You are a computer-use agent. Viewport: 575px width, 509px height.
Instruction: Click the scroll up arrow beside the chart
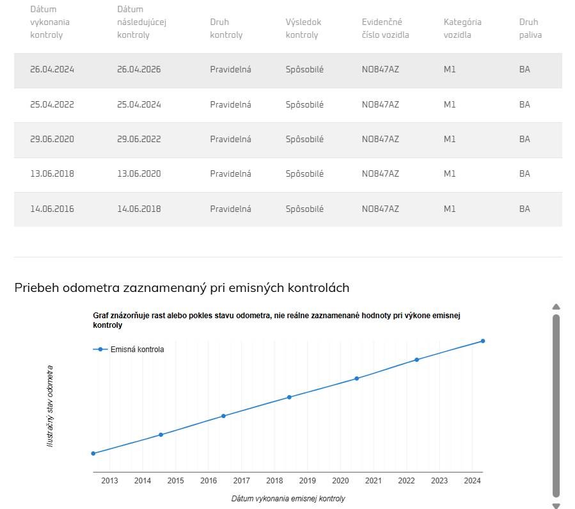(556, 307)
